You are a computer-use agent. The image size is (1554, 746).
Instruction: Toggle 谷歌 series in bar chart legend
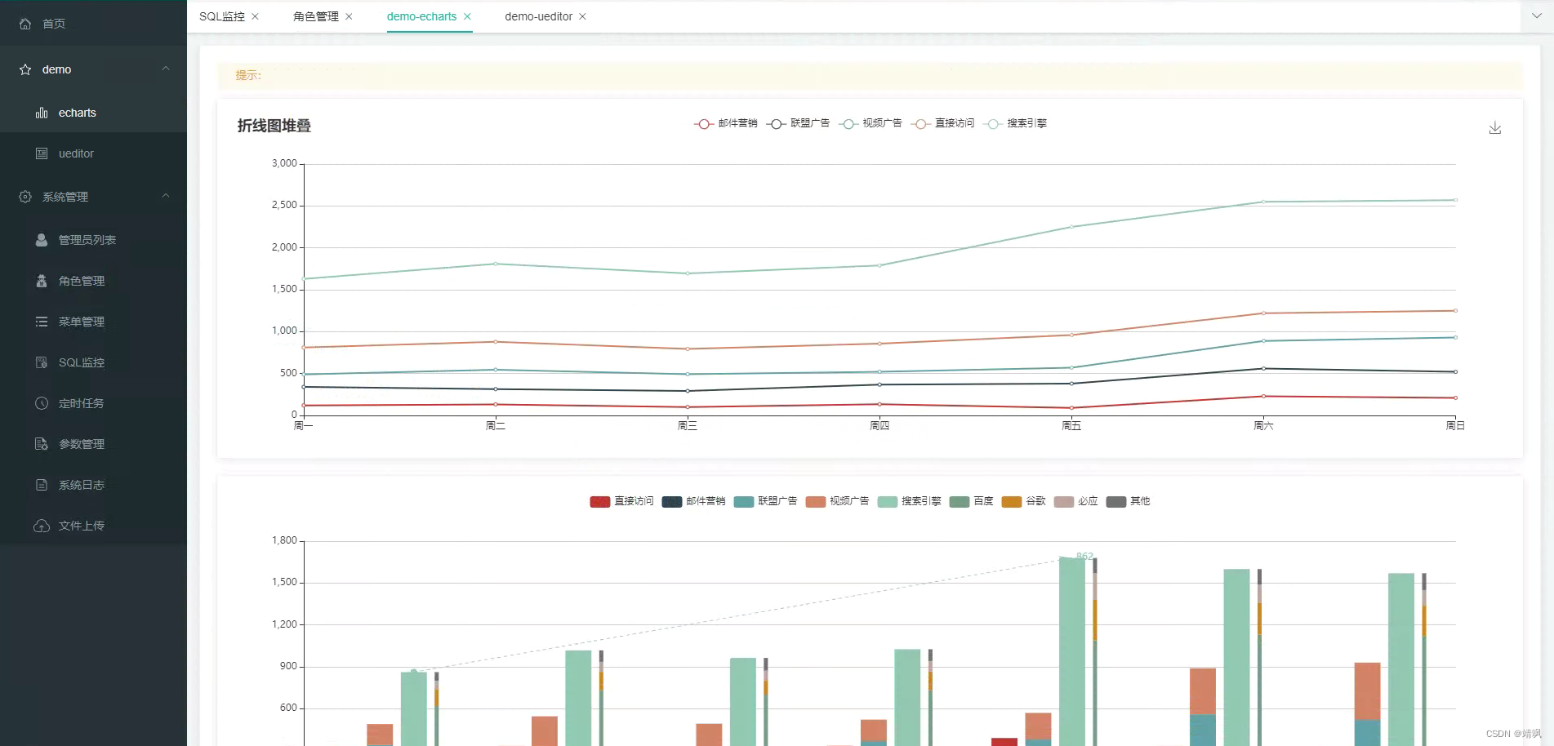pyautogui.click(x=1024, y=501)
